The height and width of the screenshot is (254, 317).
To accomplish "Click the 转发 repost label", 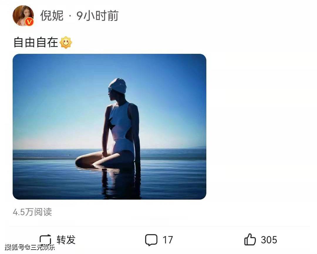I will click(66, 240).
